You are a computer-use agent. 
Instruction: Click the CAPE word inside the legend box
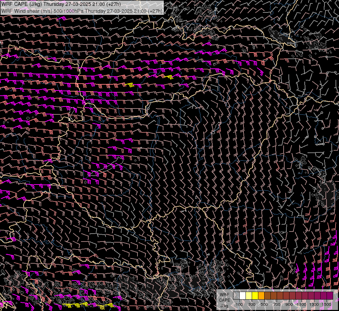pos(224,300)
